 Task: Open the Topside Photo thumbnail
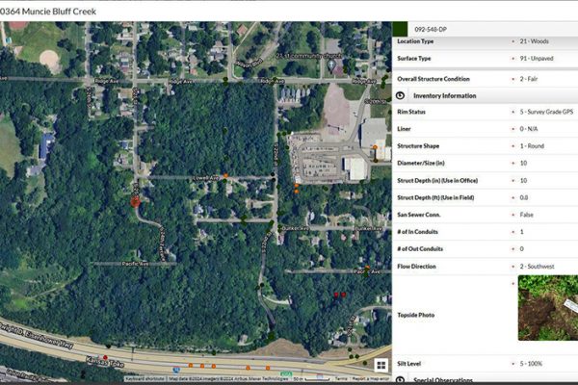[548, 308]
